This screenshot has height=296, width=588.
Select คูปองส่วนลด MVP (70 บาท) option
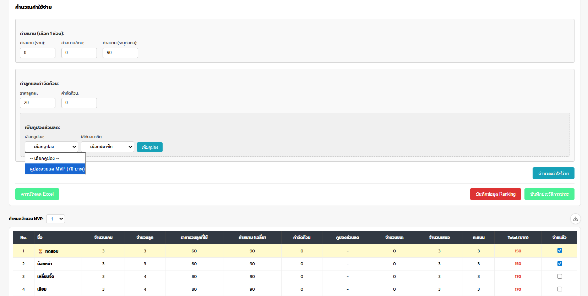click(x=55, y=169)
